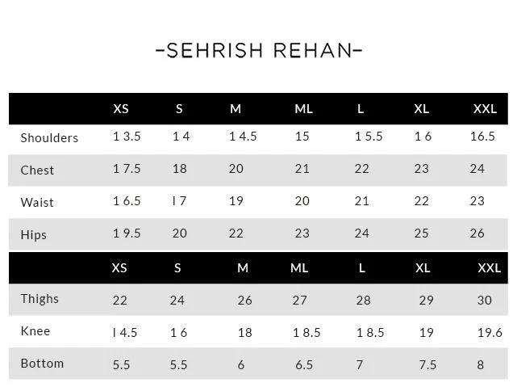Click the Knee measurement 19.6 for XXL

tap(490, 332)
